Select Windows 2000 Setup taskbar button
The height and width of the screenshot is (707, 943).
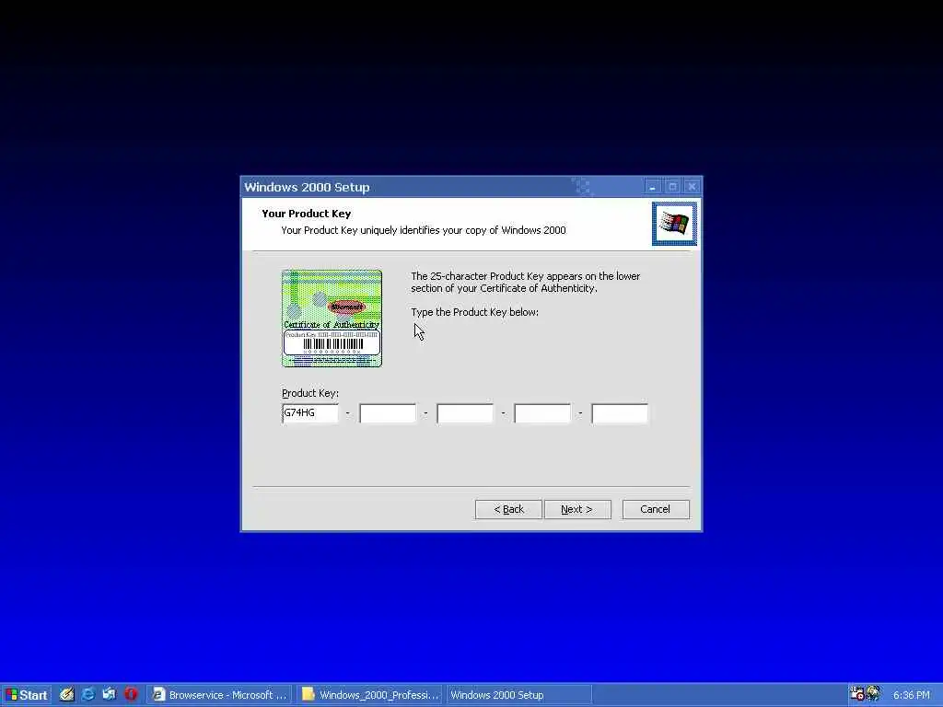(x=518, y=695)
